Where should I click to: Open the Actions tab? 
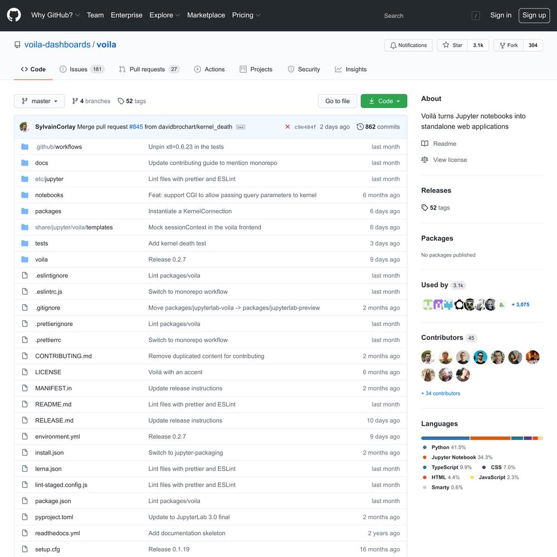209,69
